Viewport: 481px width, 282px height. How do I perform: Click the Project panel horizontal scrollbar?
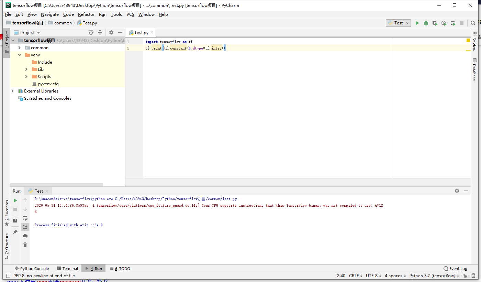pyautogui.click(x=57, y=185)
